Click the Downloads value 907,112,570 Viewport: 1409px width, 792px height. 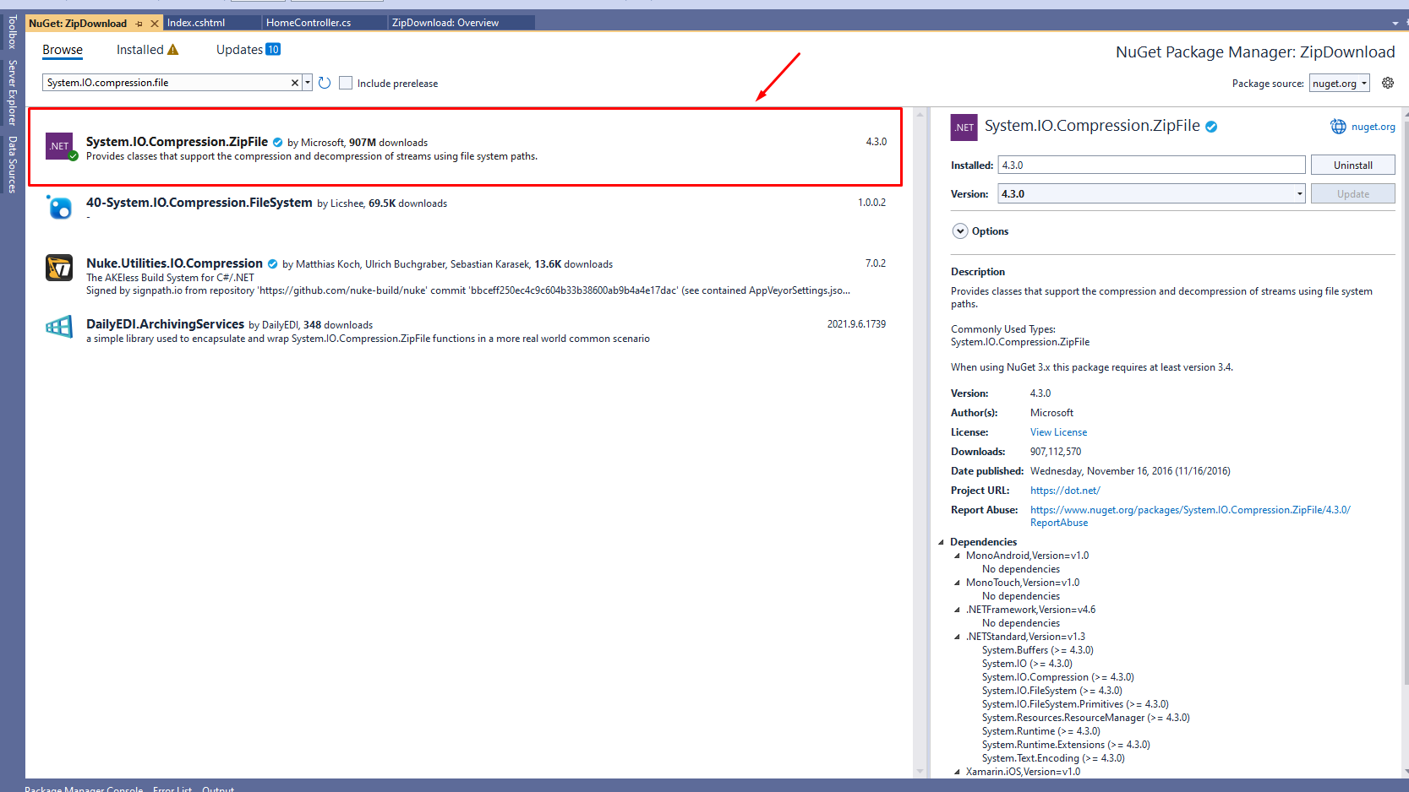click(x=1055, y=452)
